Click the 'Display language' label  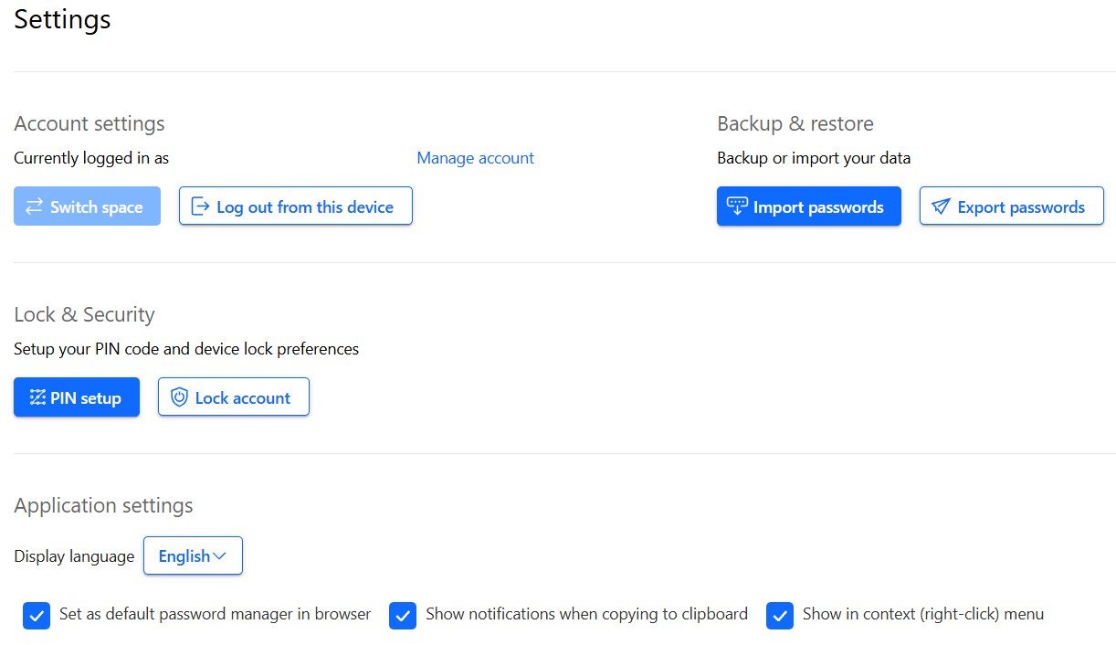(x=74, y=556)
